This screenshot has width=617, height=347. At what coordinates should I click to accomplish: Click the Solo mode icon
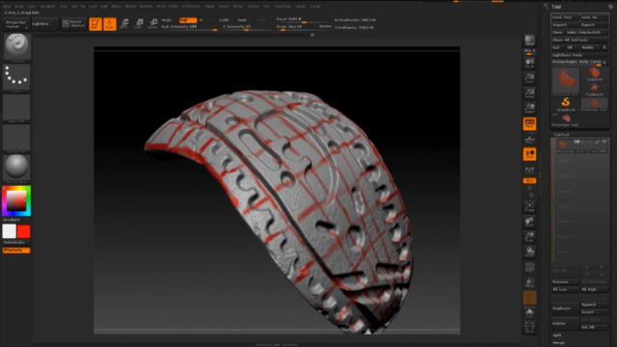pos(529,313)
